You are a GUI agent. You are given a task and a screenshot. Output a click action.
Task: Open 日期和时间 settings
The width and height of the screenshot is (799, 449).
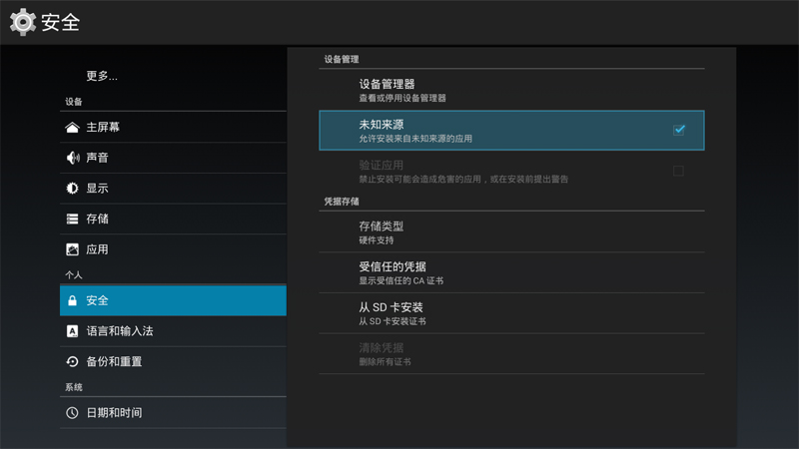click(173, 413)
